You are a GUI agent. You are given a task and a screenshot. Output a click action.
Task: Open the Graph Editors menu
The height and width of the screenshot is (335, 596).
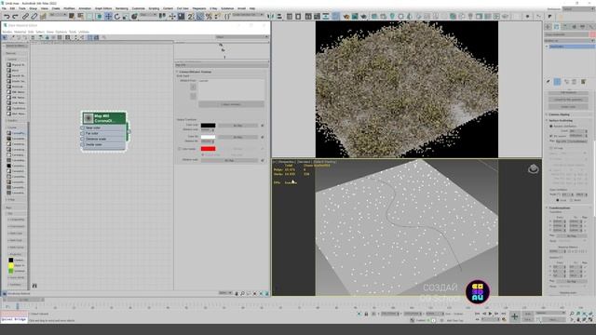coord(103,8)
